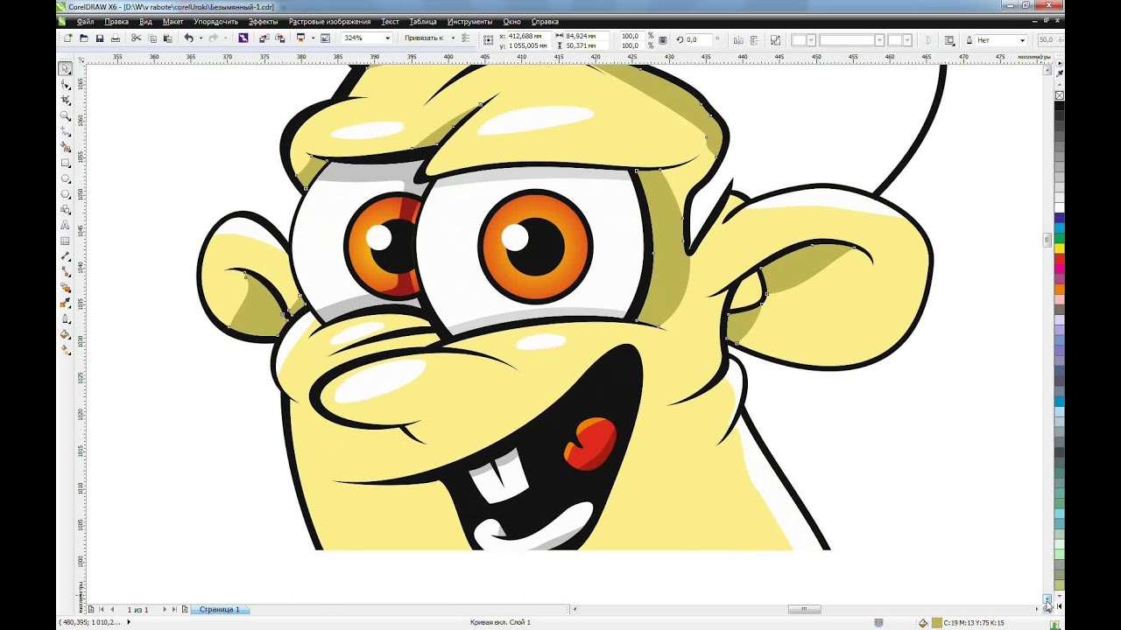This screenshot has height=630, width=1121.
Task: Select the Table tool
Action: (x=66, y=241)
